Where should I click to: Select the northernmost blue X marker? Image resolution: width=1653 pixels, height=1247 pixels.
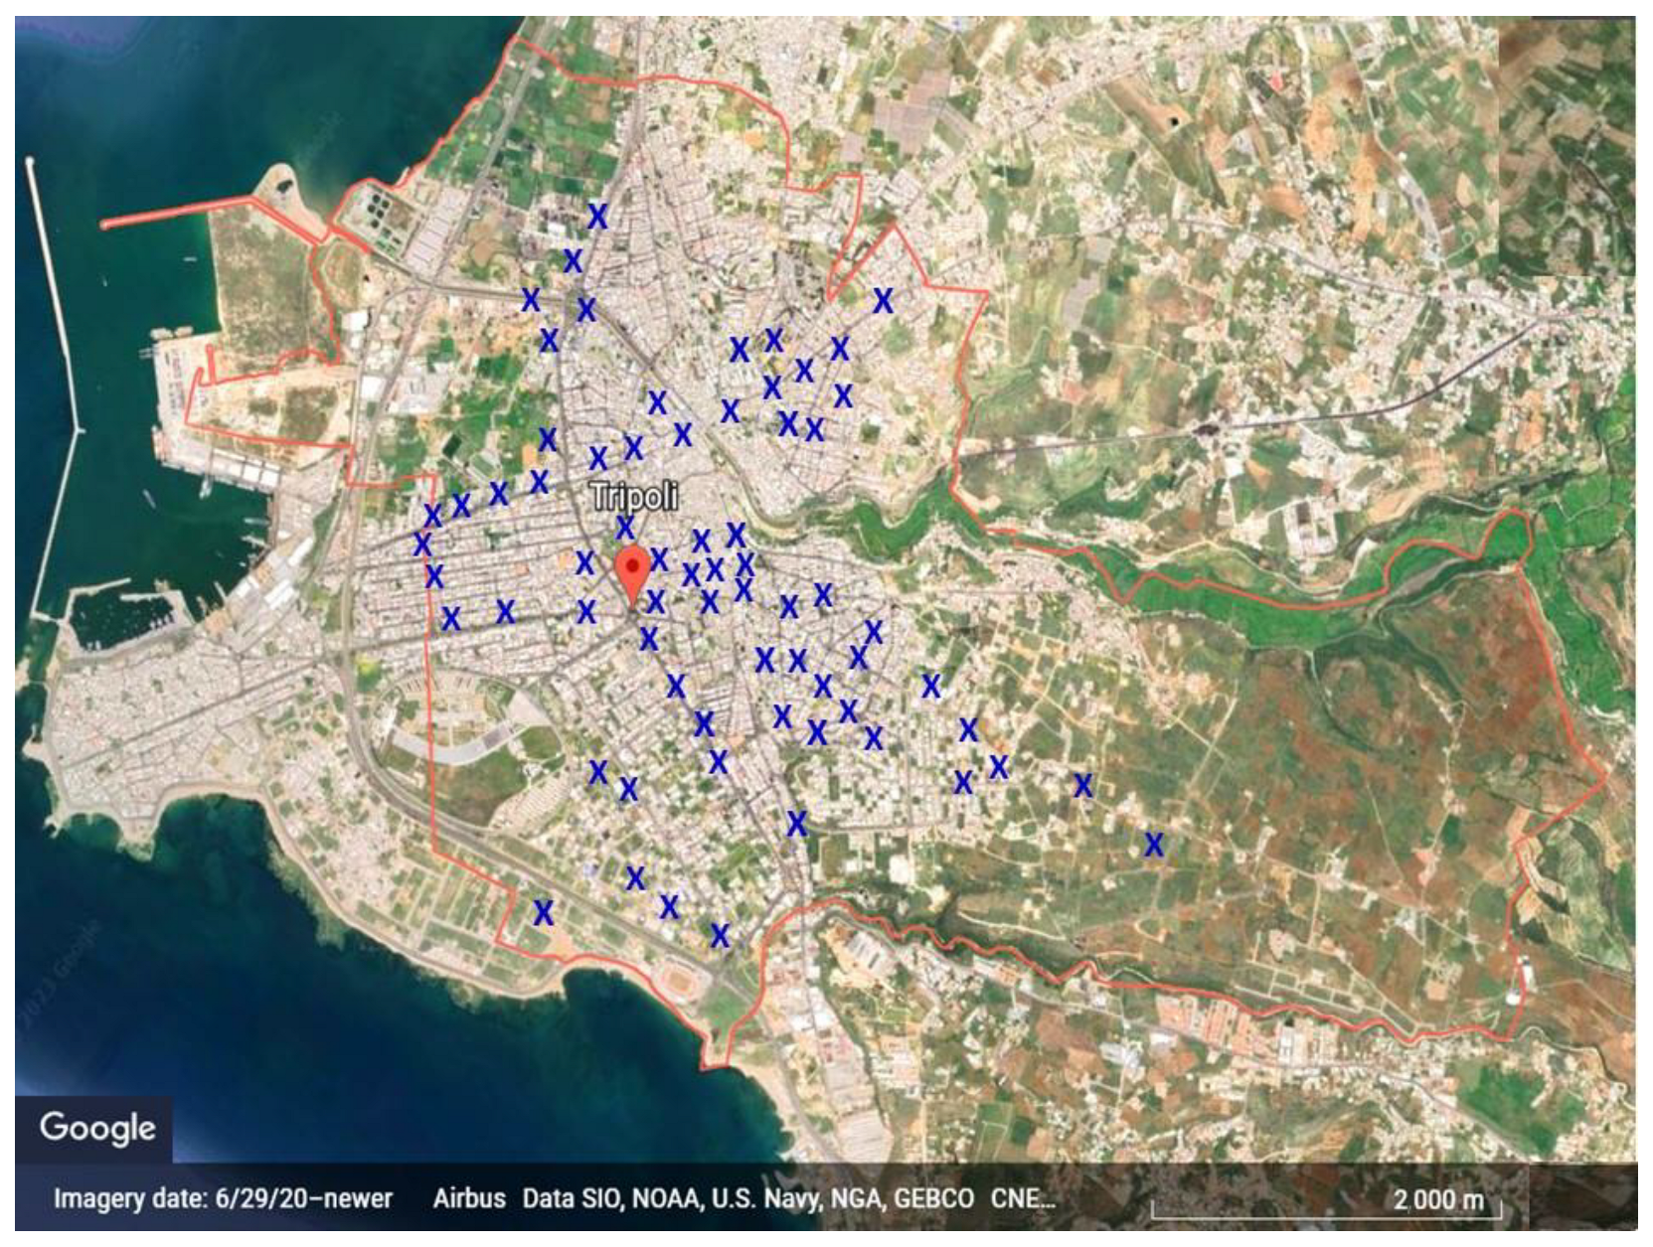596,216
